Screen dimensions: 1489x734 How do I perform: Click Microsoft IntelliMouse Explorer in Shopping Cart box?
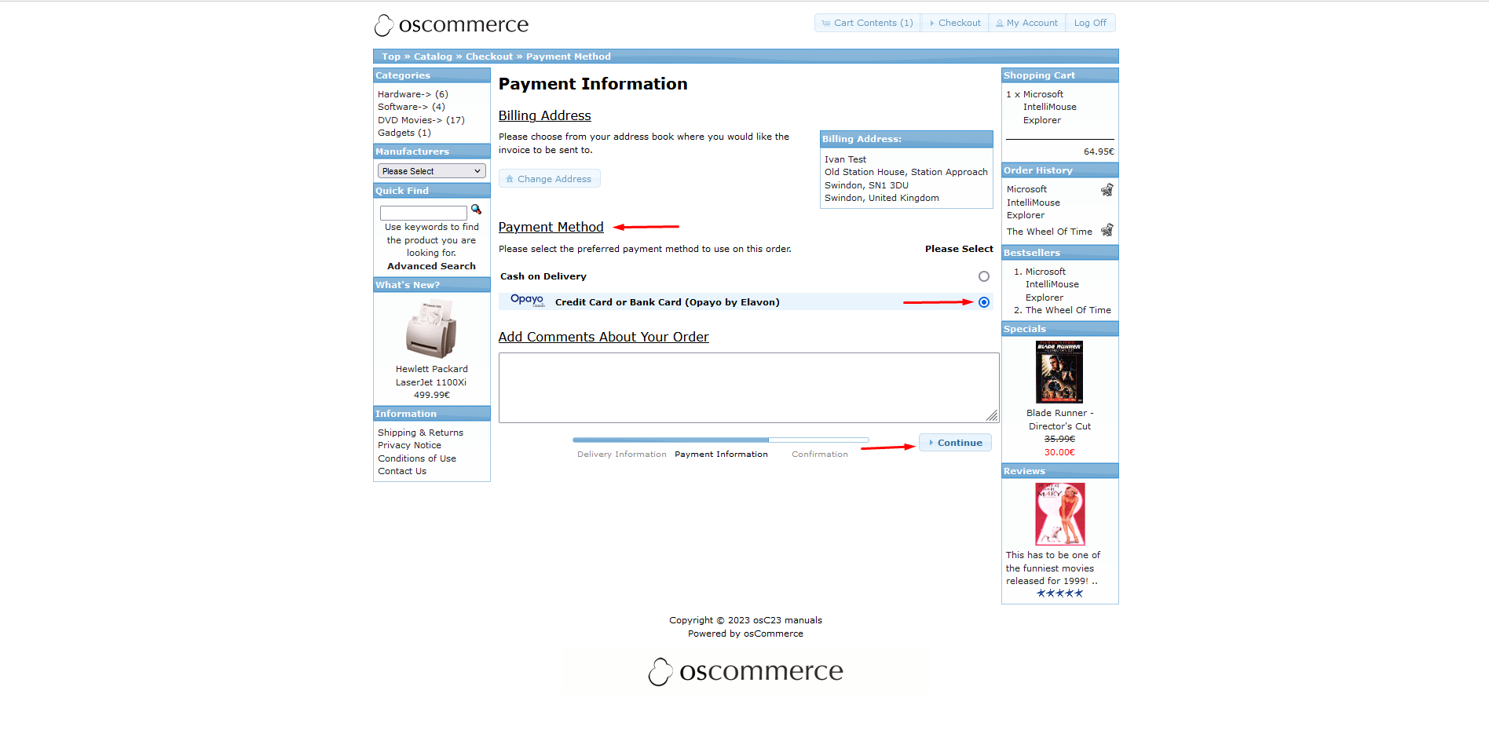tap(1049, 107)
